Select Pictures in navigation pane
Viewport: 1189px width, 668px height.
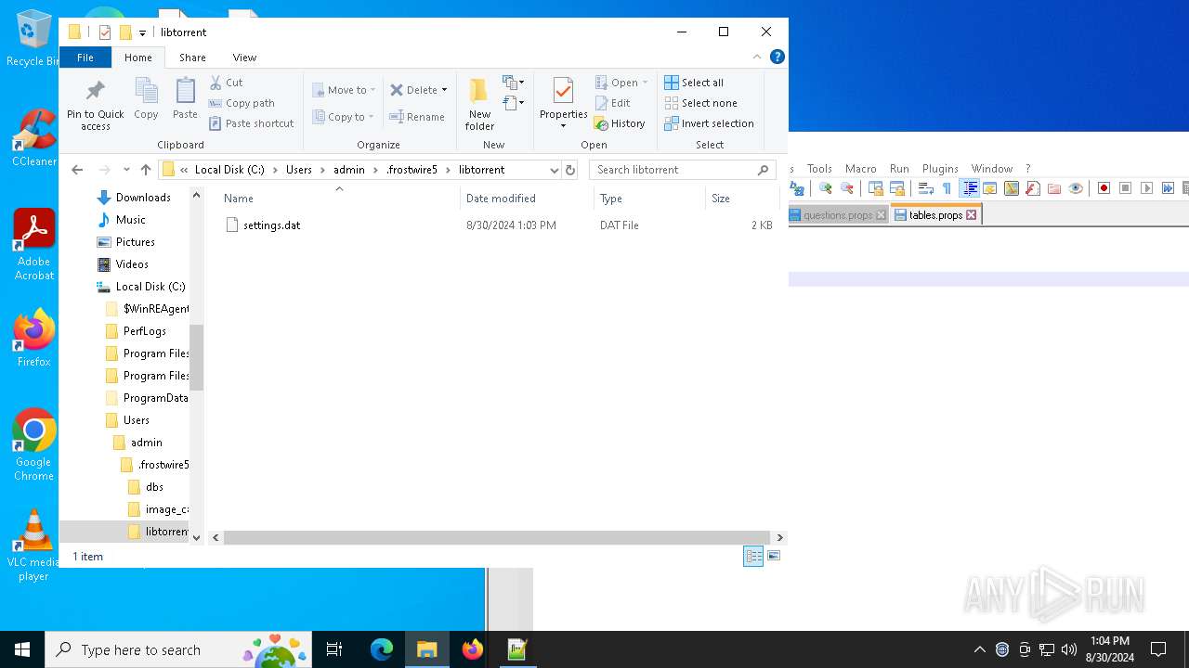pyautogui.click(x=136, y=242)
